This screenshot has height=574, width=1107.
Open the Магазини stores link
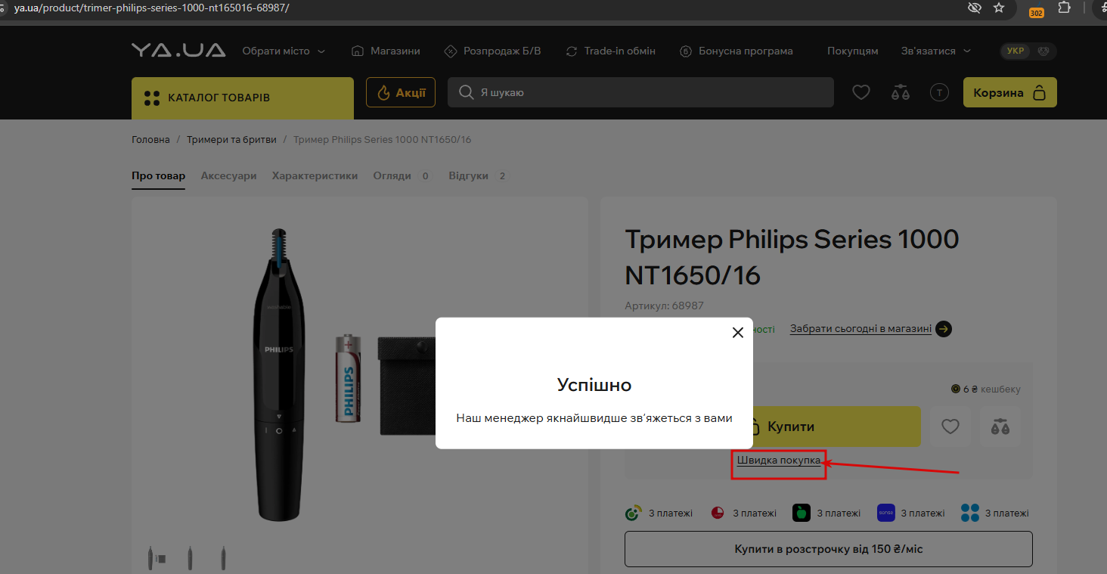point(386,51)
